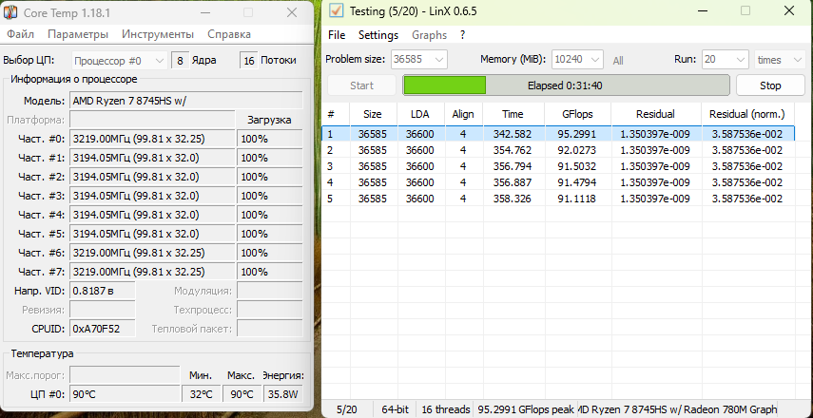The height and width of the screenshot is (418, 813).
Task: Open the Settings menu in LinX
Action: (378, 35)
